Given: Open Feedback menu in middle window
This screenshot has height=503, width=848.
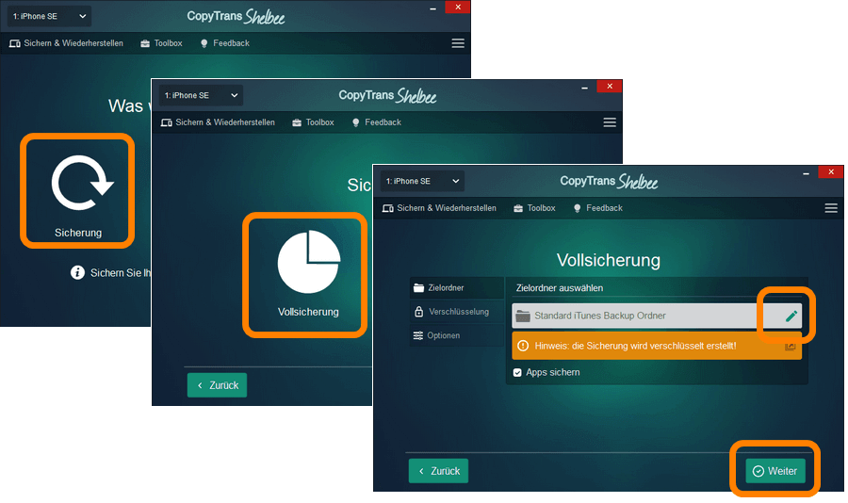Looking at the screenshot, I should coord(376,122).
